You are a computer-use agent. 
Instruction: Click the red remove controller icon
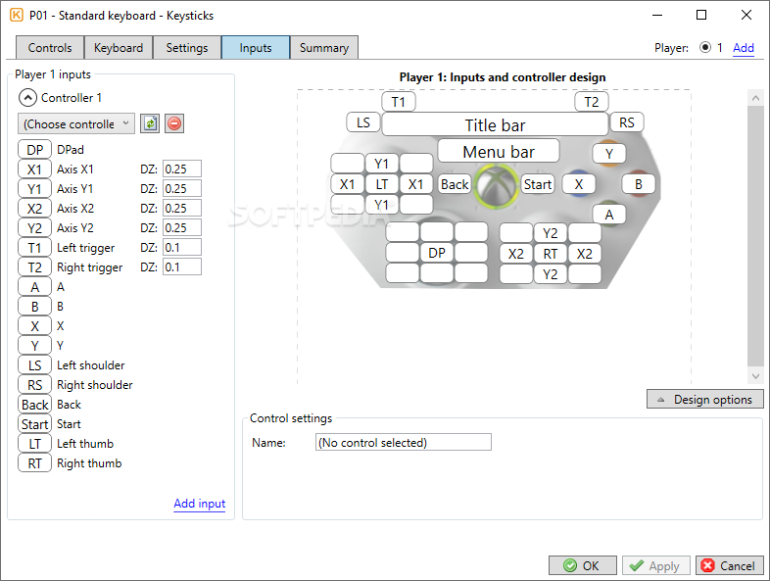click(174, 123)
